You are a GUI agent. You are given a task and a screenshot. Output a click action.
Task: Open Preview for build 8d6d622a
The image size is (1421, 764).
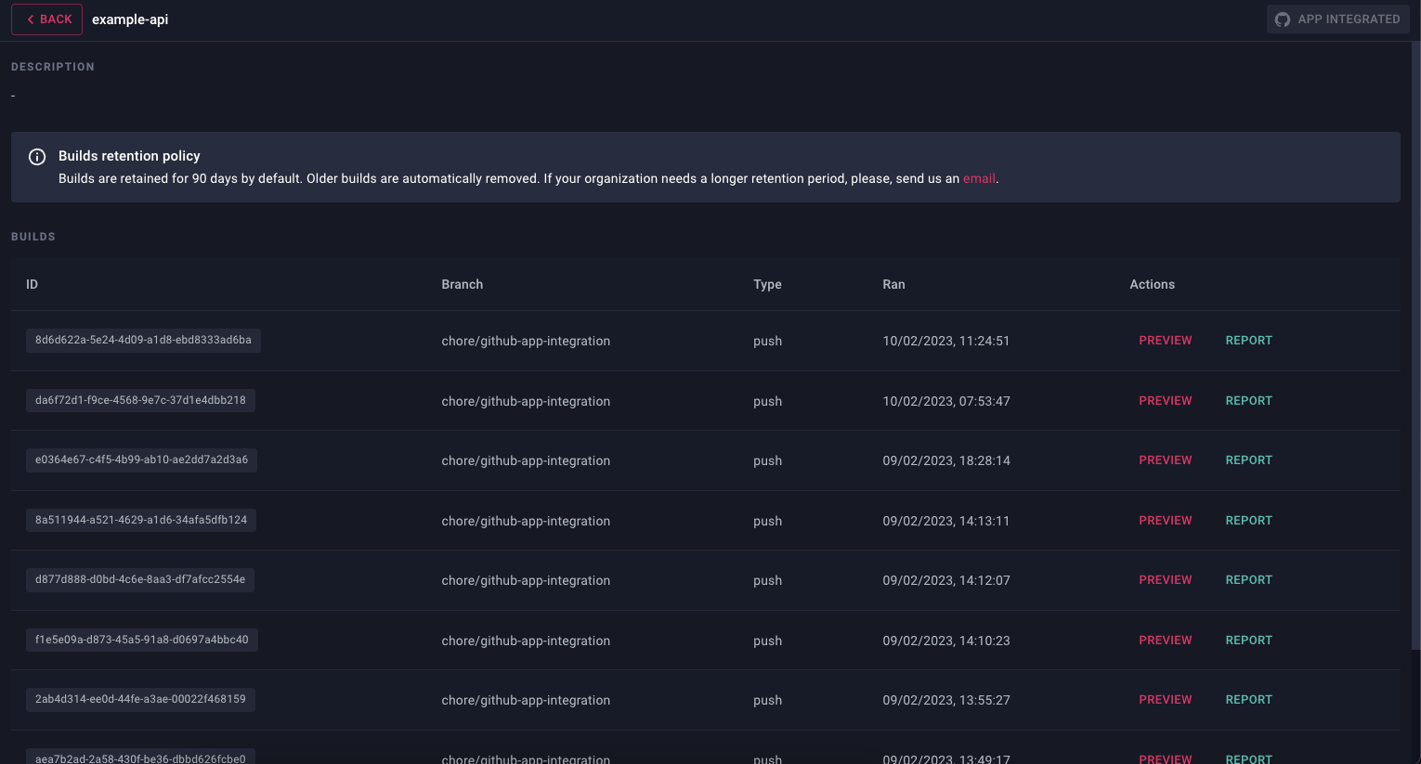coord(1165,341)
